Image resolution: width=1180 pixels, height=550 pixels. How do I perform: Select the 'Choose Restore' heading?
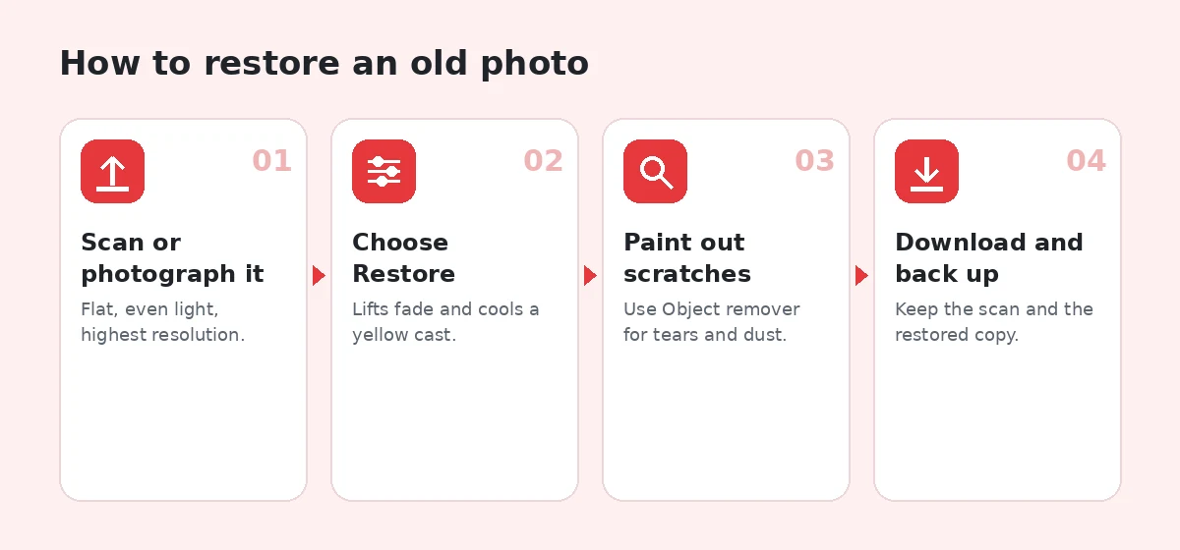click(x=404, y=258)
